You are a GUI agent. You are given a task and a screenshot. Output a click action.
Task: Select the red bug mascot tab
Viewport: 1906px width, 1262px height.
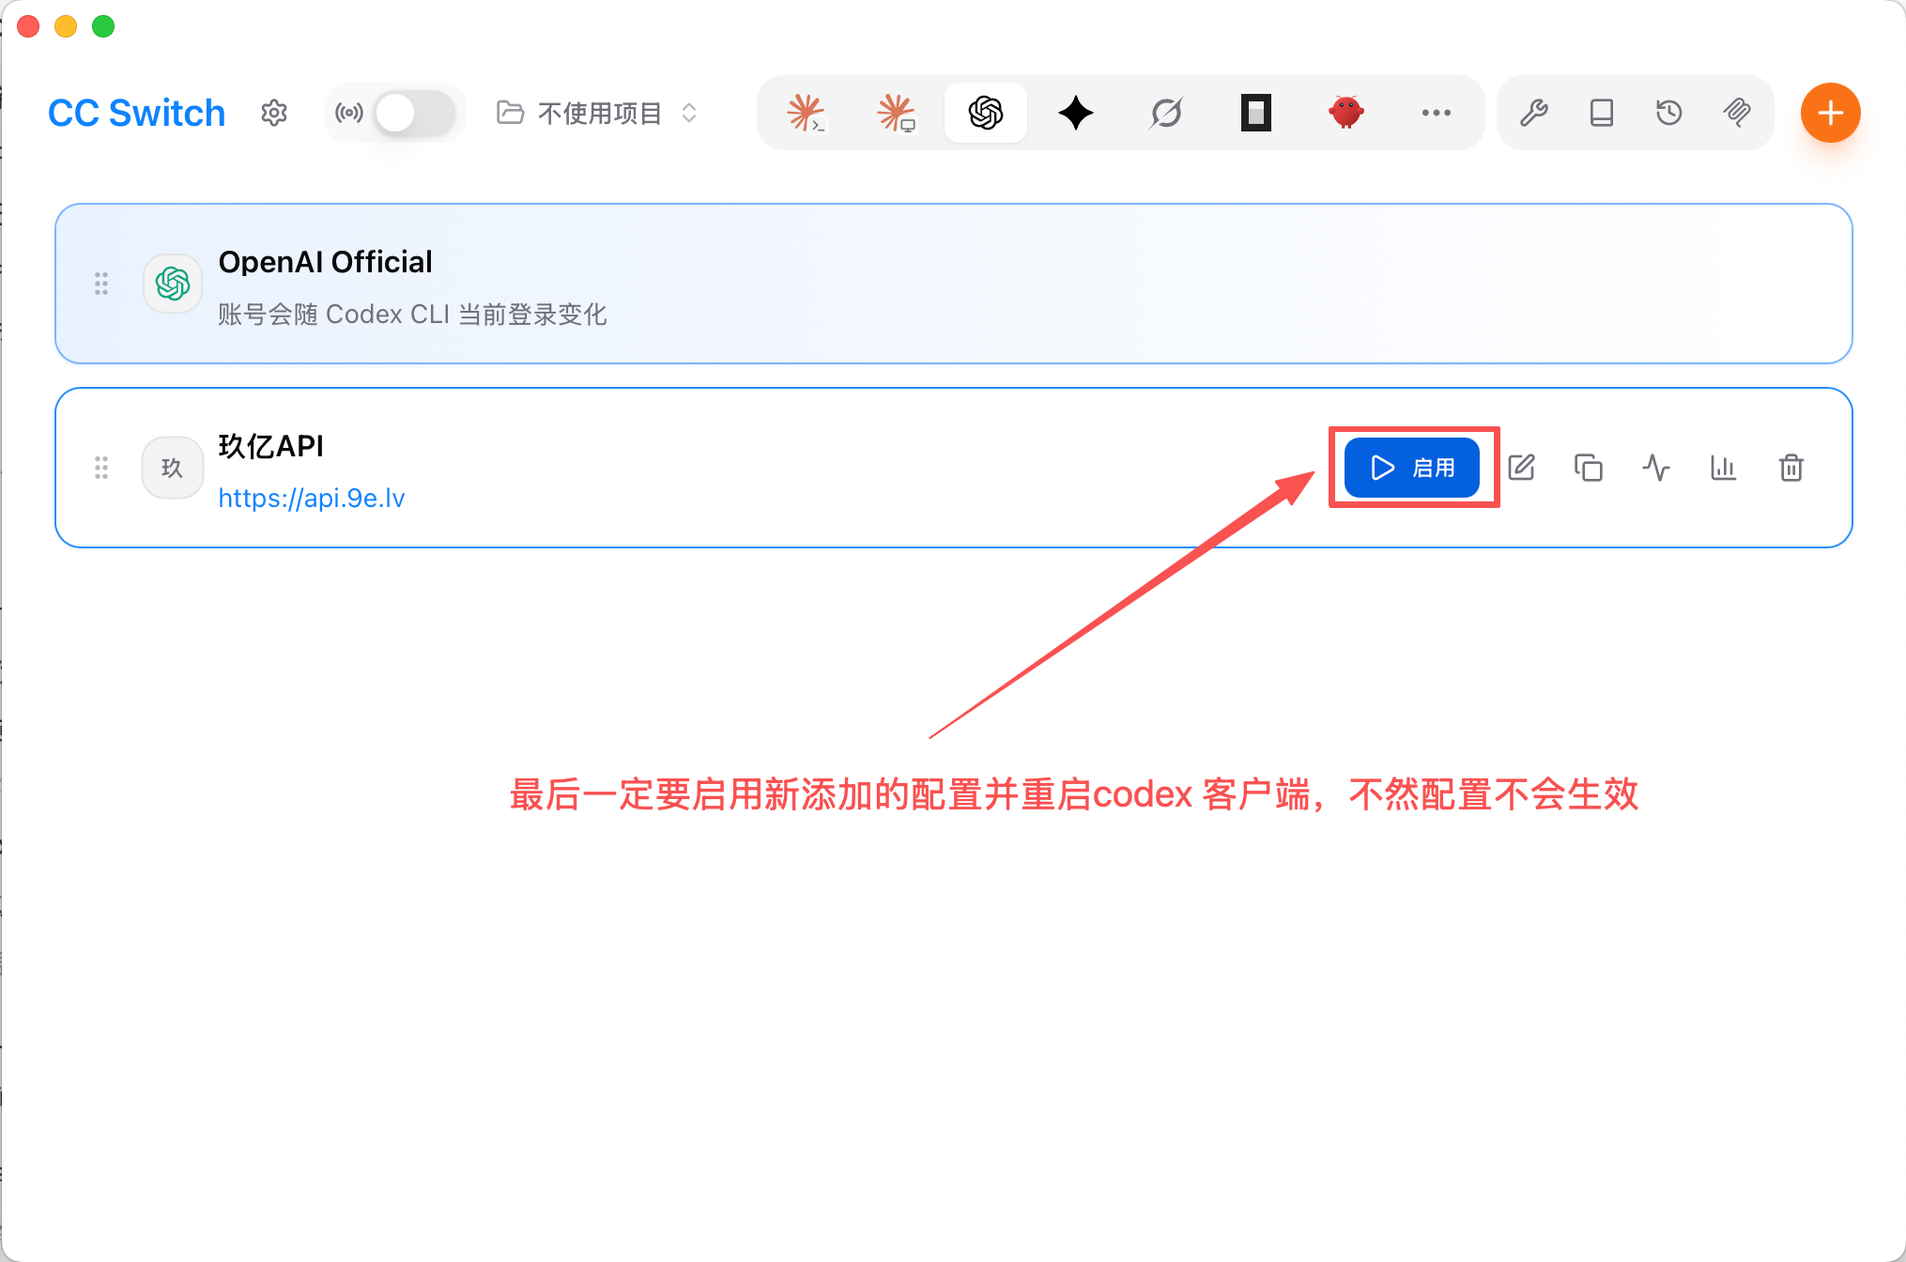(x=1346, y=113)
